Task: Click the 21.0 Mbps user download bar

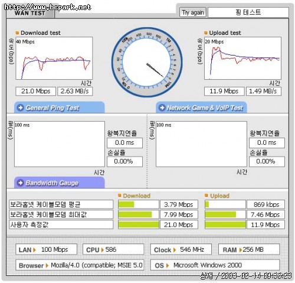Action: [139, 225]
